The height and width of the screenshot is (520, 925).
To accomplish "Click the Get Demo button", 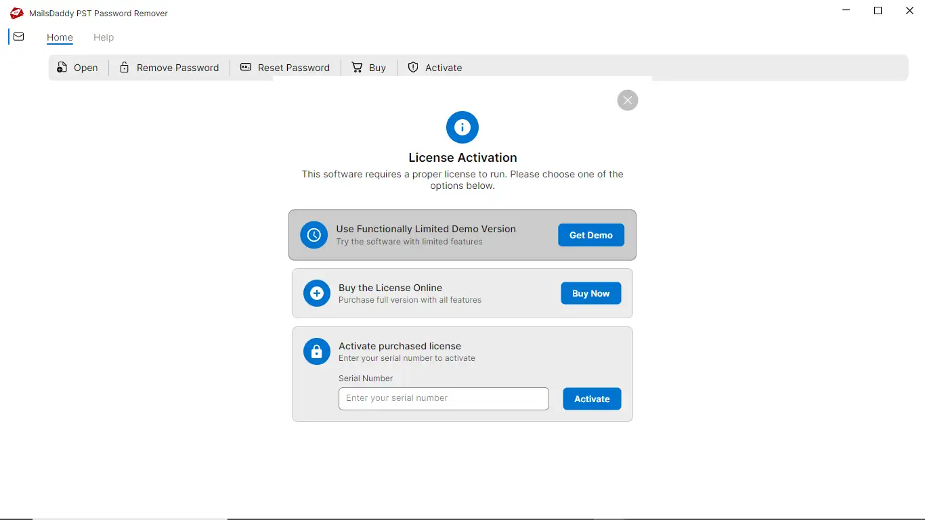I will (591, 235).
